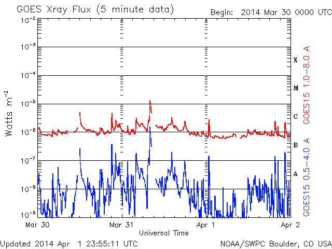
Task: Select the X flare class marker
Action: pyautogui.click(x=295, y=60)
